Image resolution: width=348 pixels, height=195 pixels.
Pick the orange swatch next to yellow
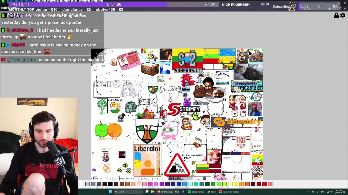pos(242,184)
